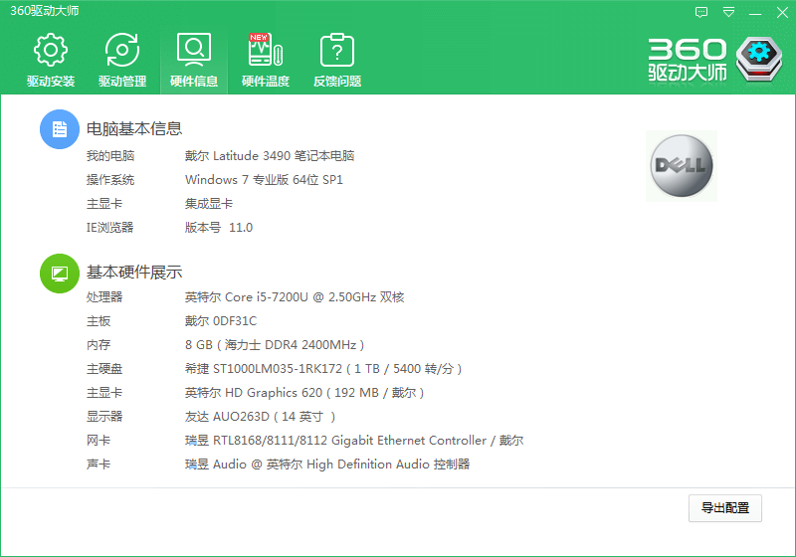Open the 硬件温度 tab marked NEW
The image size is (796, 557).
pos(266,60)
